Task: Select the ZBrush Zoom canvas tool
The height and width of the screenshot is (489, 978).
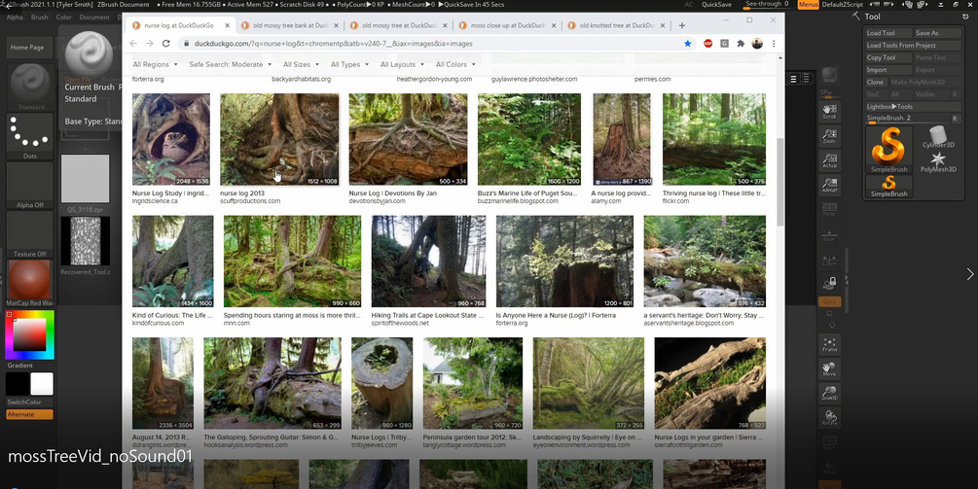Action: (829, 136)
